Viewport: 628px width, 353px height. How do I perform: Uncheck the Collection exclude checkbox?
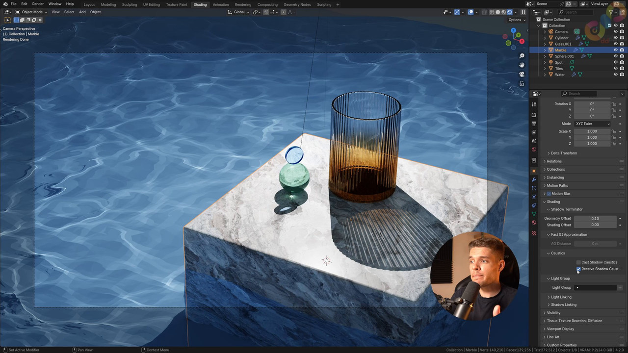609,25
